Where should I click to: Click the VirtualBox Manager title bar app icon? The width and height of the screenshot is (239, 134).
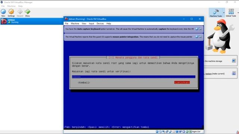pyautogui.click(x=1, y=2)
